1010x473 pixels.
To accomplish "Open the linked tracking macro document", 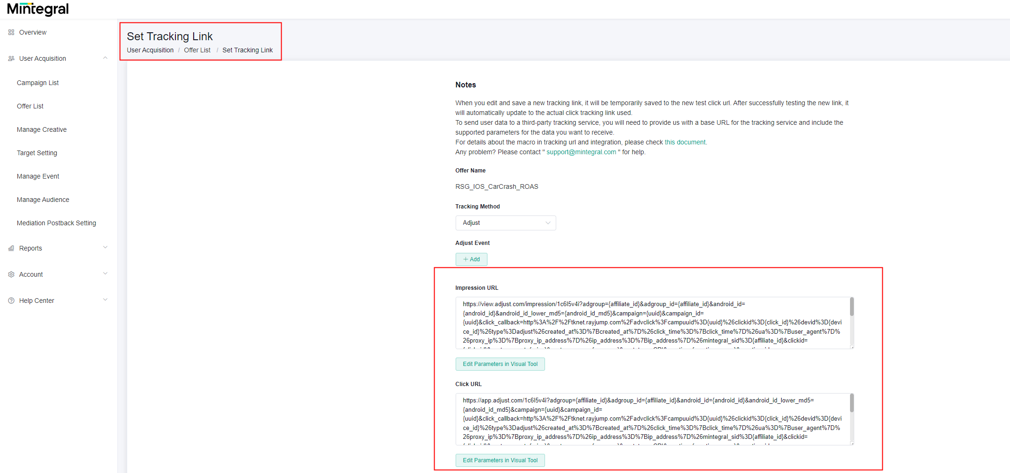I will [685, 142].
